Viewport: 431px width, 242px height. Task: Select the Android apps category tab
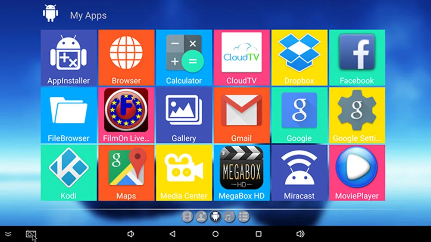215,217
